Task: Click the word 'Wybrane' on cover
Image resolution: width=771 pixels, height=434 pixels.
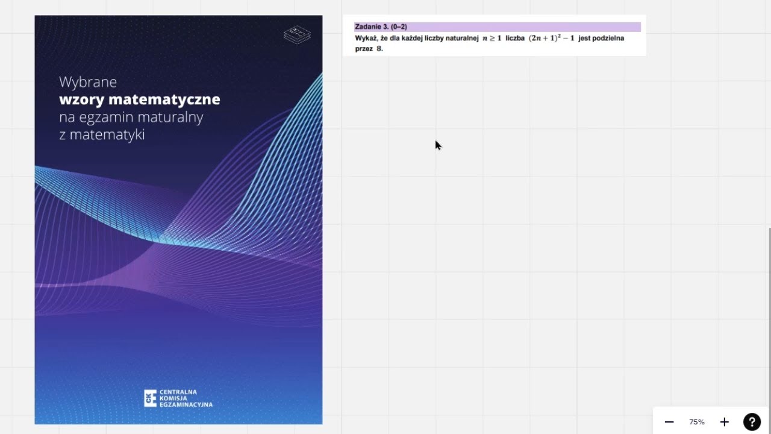Action: [88, 81]
